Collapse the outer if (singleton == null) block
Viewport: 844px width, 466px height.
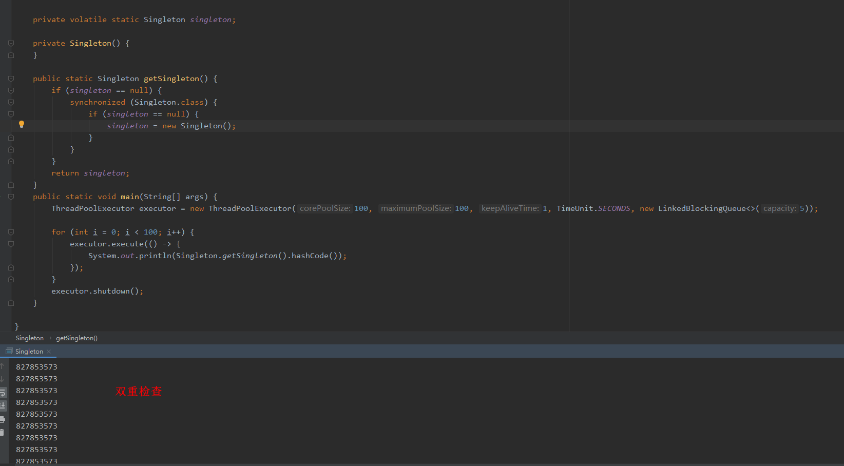[x=11, y=90]
